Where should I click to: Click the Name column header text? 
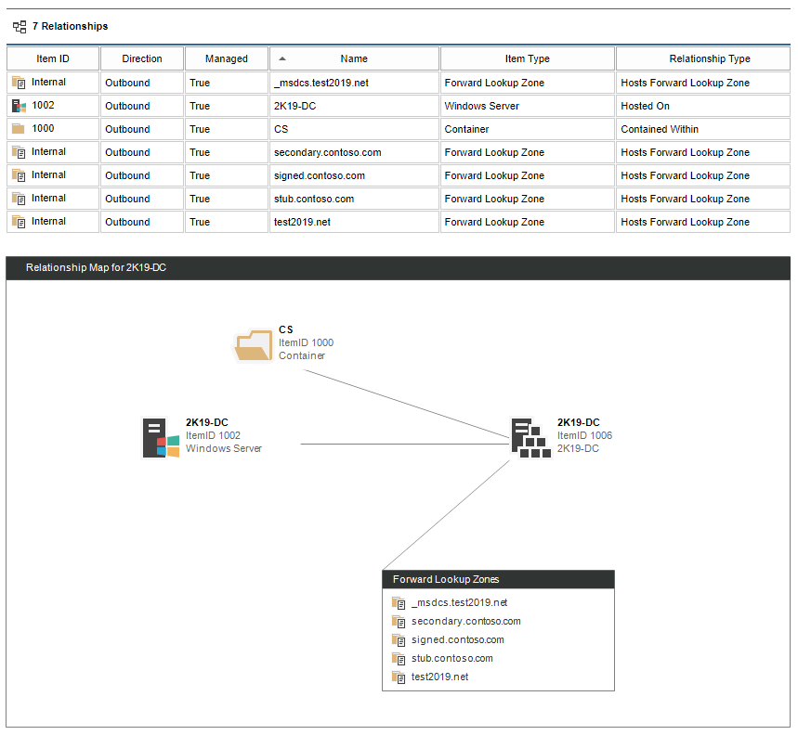click(x=354, y=59)
